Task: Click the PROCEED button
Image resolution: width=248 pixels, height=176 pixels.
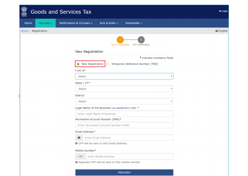Action: pos(124,173)
